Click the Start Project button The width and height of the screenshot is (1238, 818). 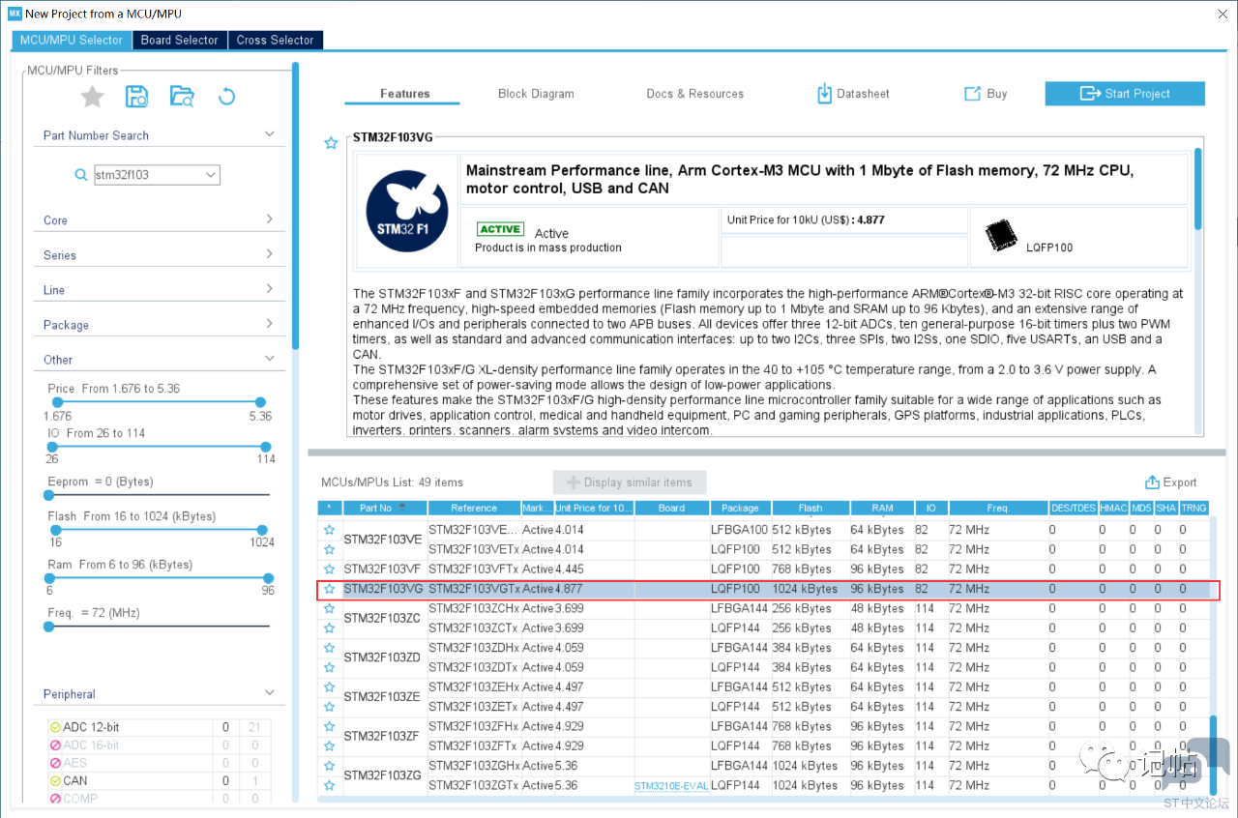click(x=1125, y=94)
